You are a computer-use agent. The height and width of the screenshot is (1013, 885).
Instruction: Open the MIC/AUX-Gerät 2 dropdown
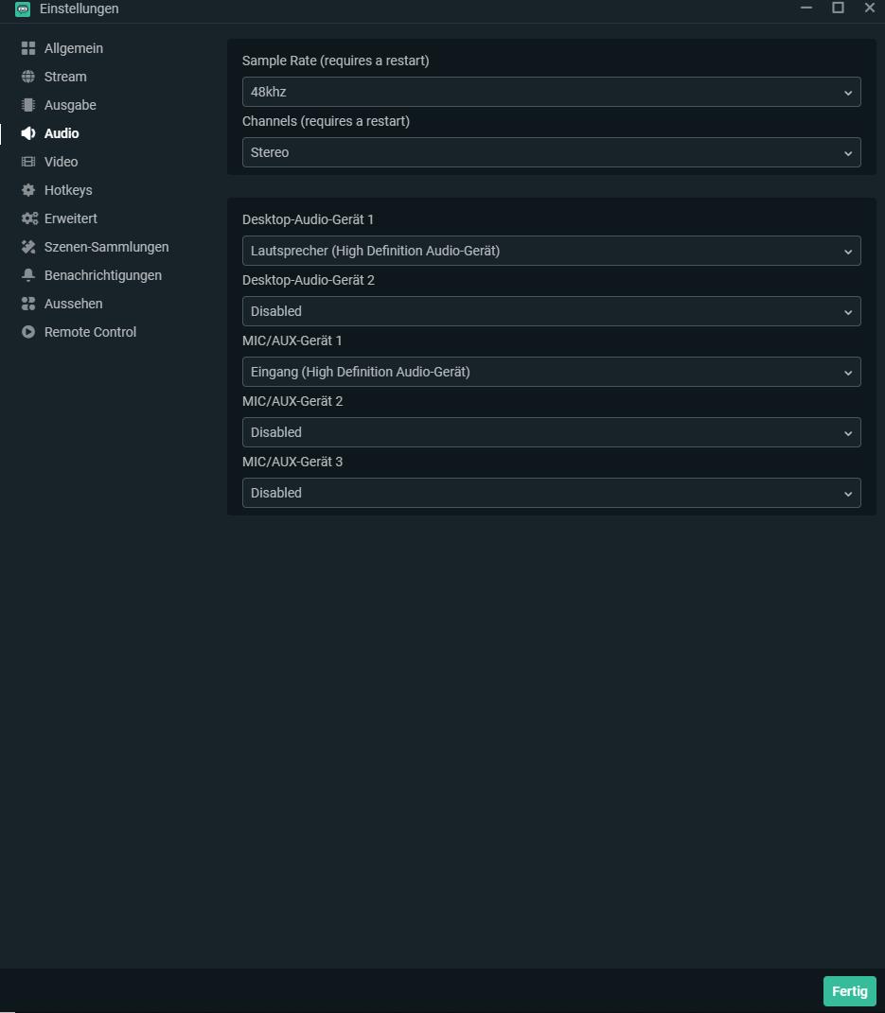click(551, 432)
